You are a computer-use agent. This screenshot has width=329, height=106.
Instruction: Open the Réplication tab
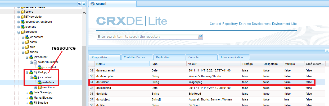point(169,57)
